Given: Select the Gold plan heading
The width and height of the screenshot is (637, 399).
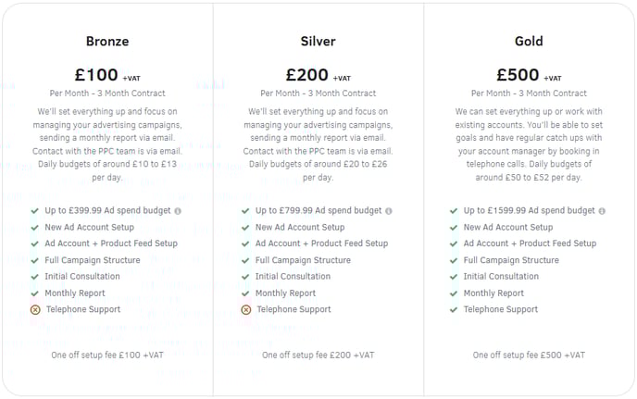Looking at the screenshot, I should [529, 41].
